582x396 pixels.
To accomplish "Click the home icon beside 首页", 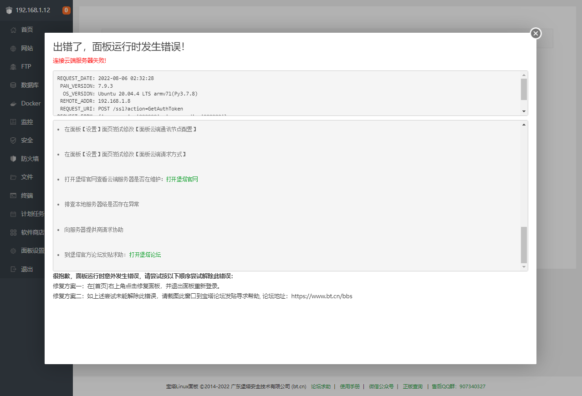I will [x=13, y=30].
